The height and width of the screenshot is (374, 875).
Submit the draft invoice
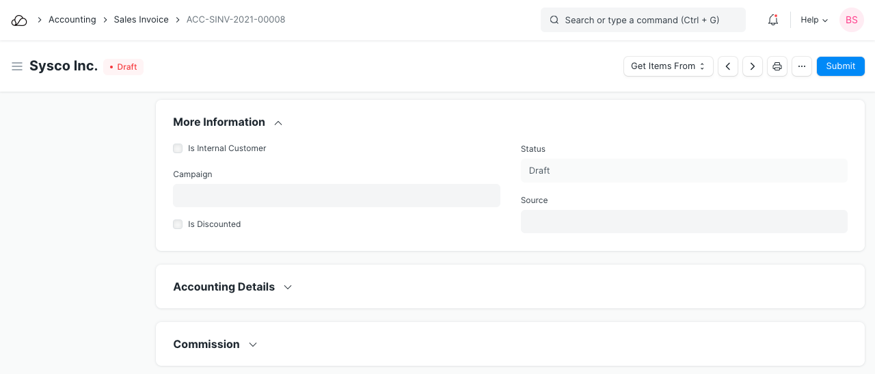[x=840, y=66]
